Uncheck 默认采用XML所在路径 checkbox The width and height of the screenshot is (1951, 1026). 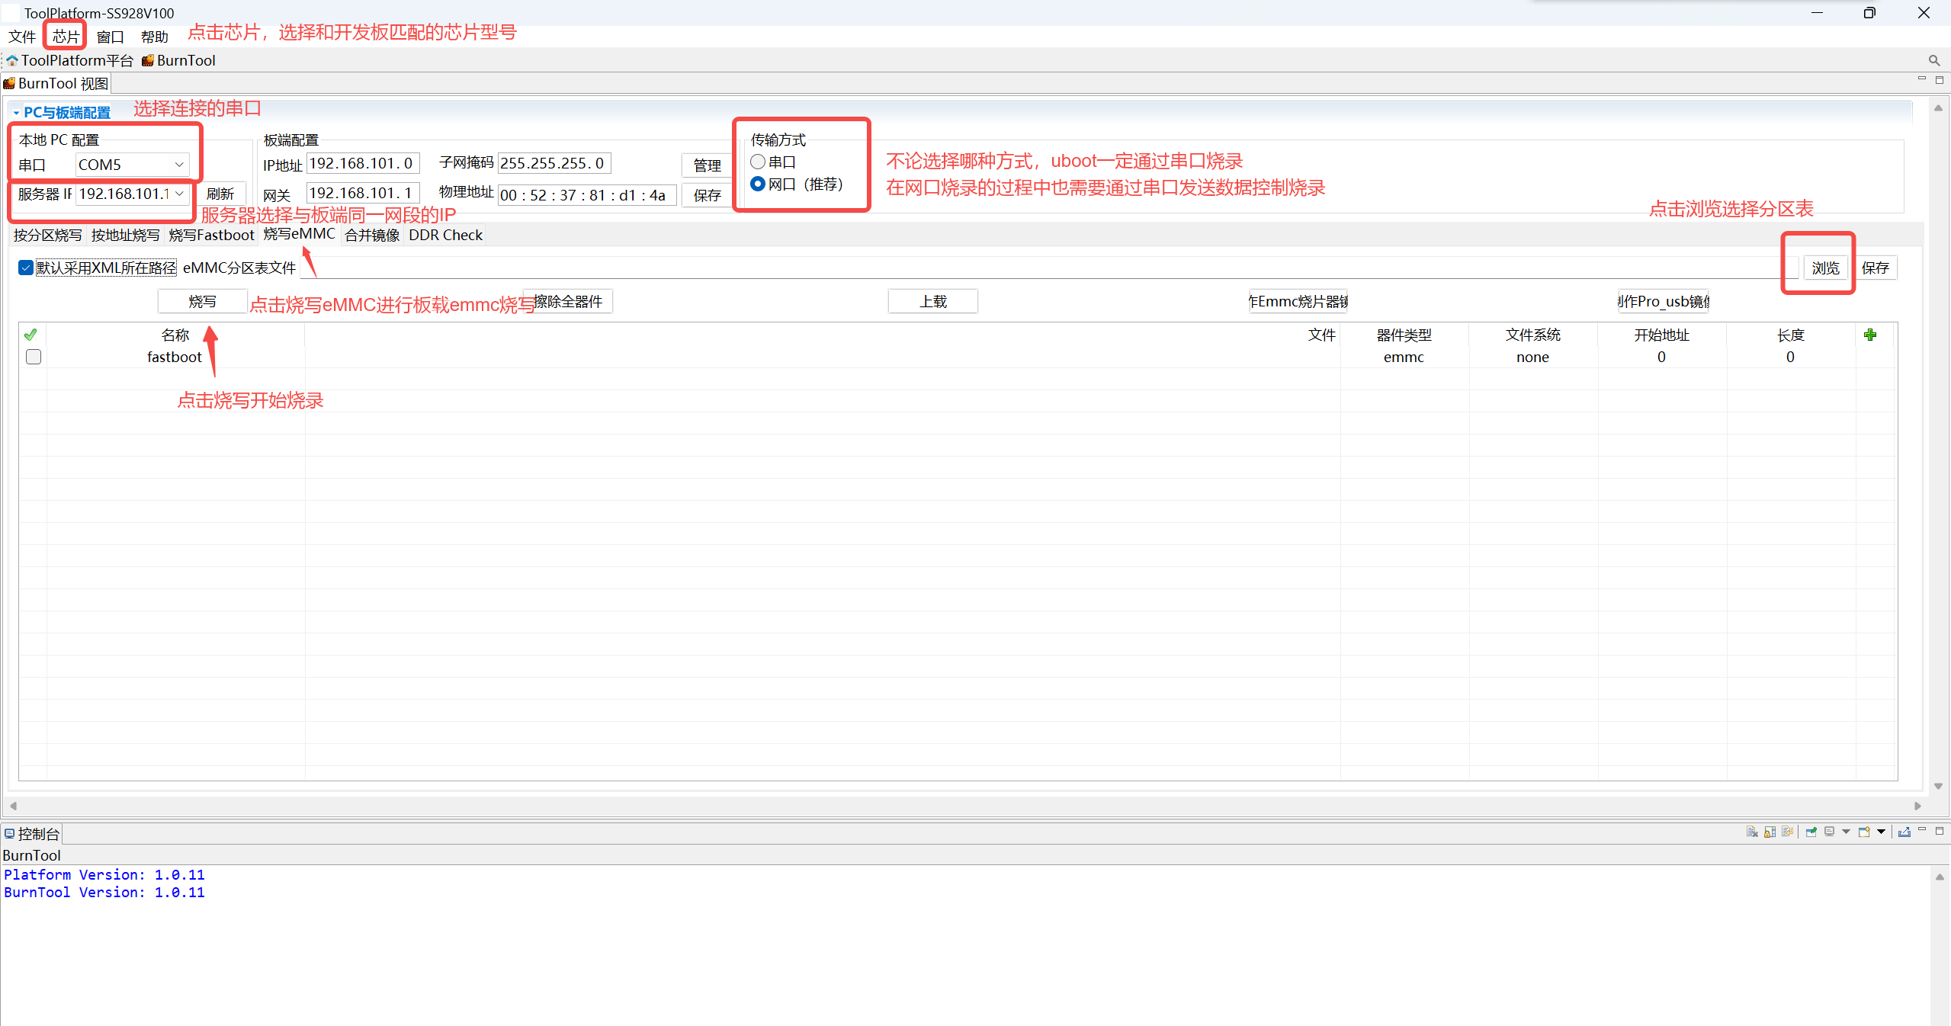click(26, 268)
